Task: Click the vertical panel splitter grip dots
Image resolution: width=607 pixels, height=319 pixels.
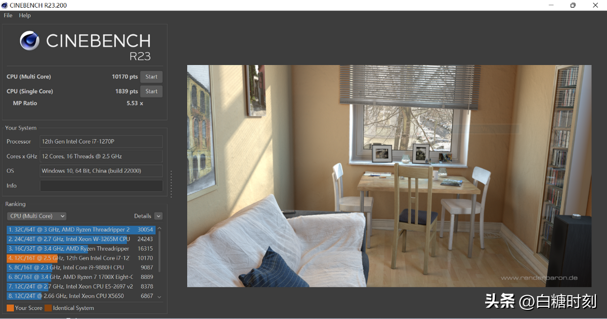Action: coord(171,184)
